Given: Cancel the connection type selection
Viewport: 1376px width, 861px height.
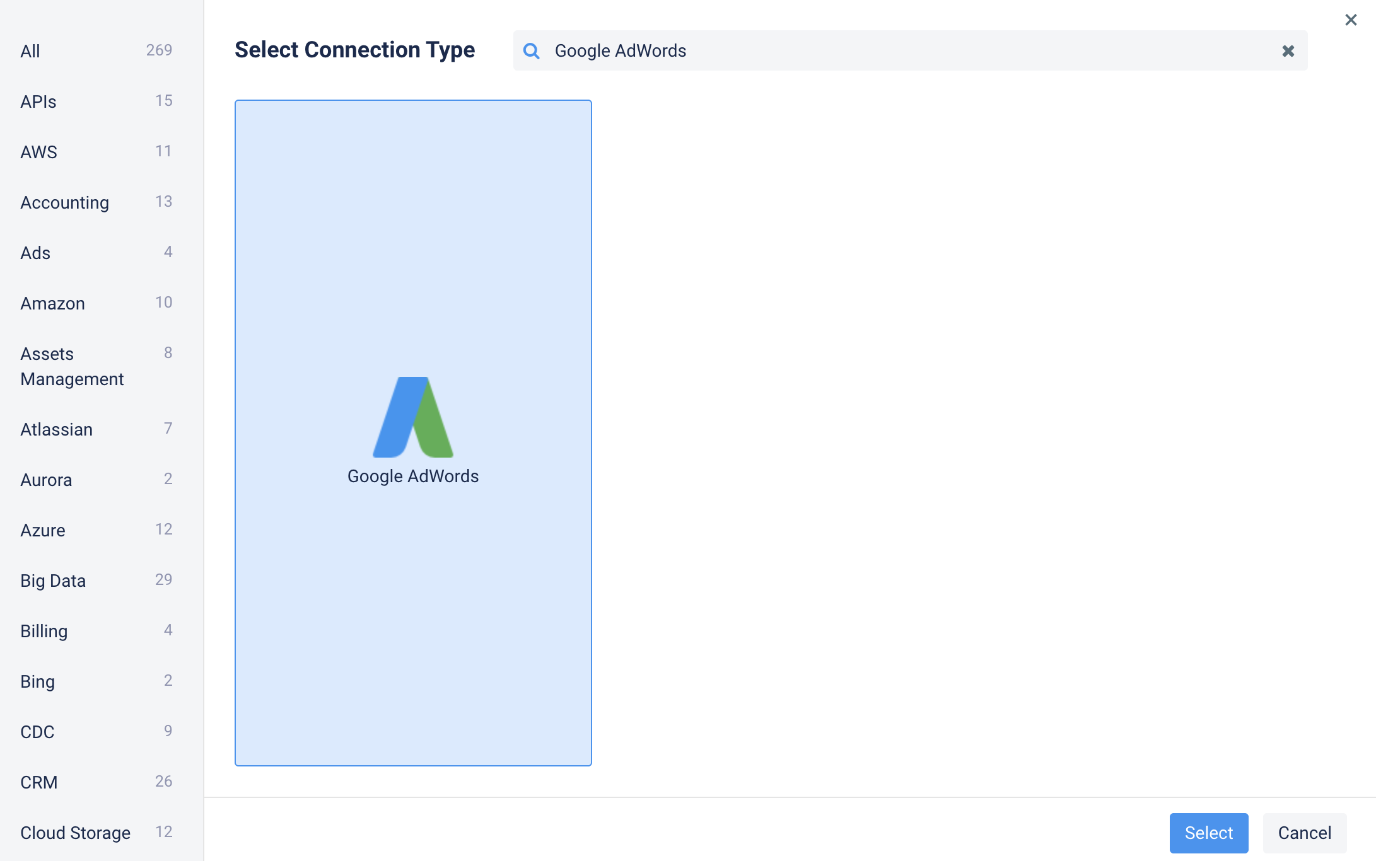Looking at the screenshot, I should (1304, 833).
